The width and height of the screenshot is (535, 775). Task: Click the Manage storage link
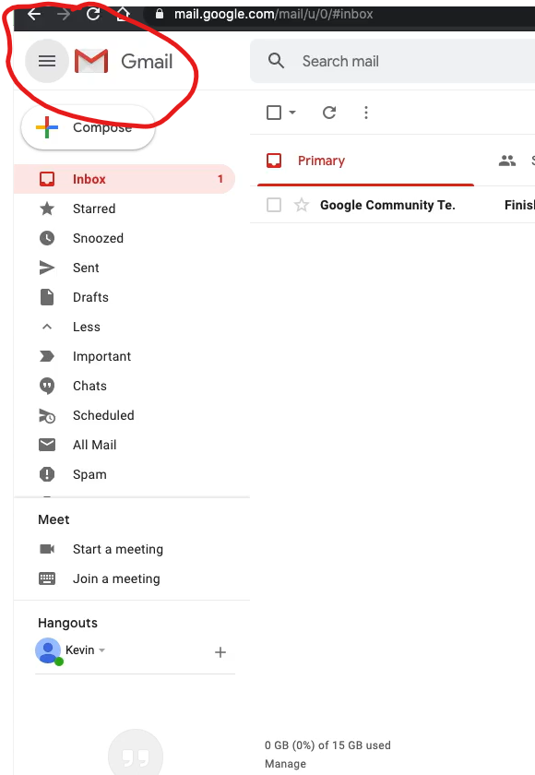285,764
